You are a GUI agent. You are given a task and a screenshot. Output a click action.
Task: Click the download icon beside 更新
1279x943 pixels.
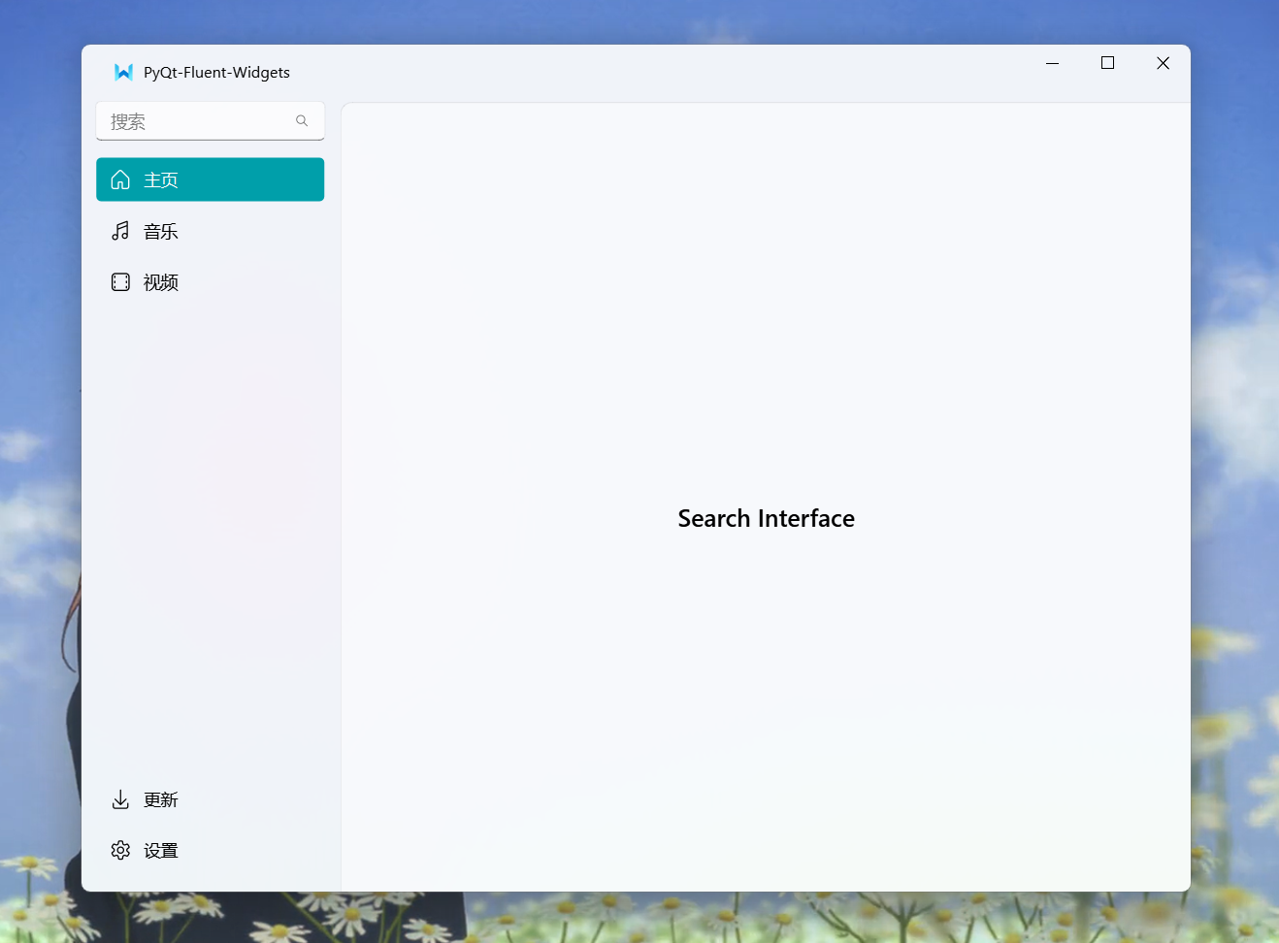click(x=120, y=799)
